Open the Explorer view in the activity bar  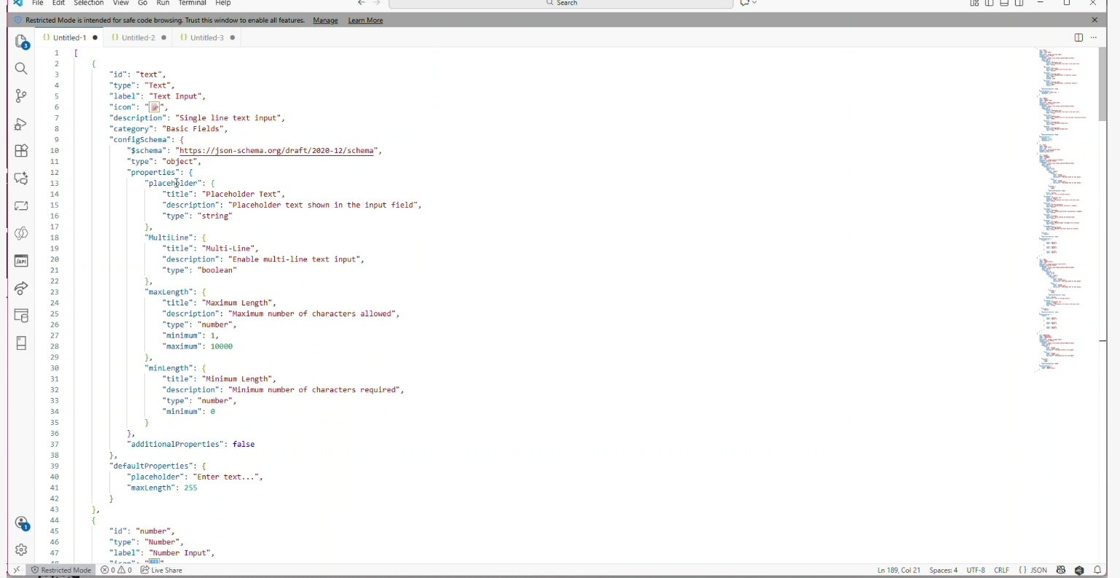click(21, 42)
